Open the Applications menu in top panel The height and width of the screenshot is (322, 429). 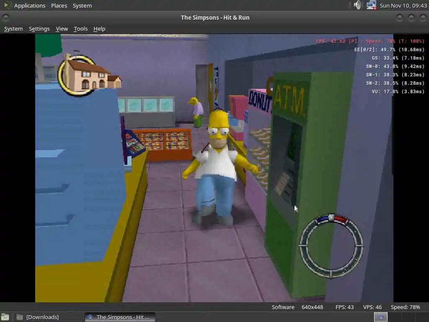pos(30,5)
